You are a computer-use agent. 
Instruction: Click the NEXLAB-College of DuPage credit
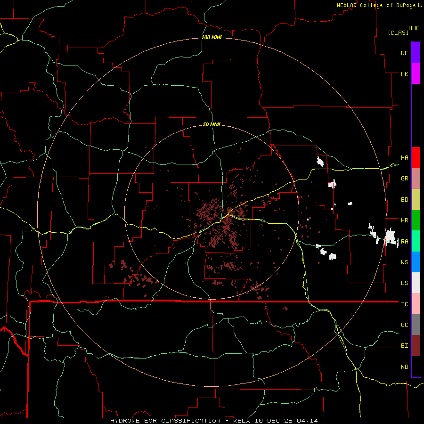(x=376, y=5)
